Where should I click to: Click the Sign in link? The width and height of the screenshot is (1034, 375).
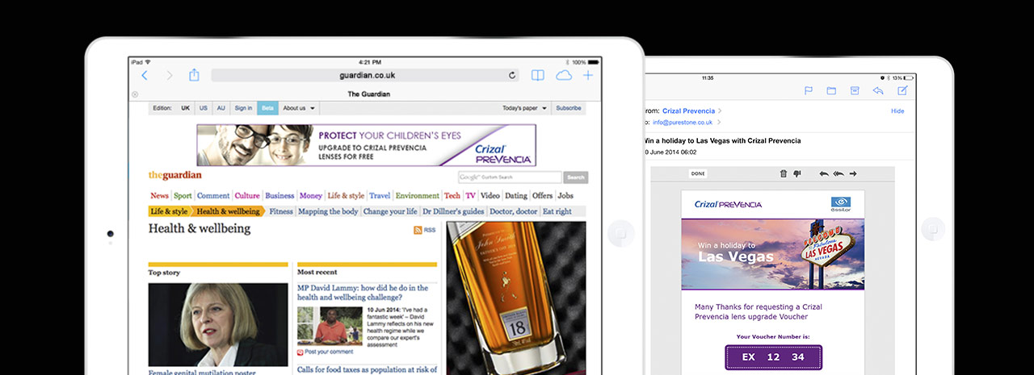pyautogui.click(x=243, y=108)
